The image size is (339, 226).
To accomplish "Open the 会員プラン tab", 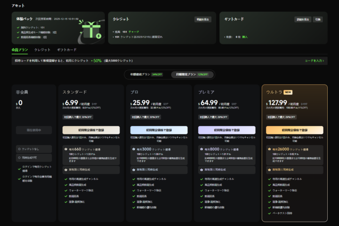I will coord(20,50).
